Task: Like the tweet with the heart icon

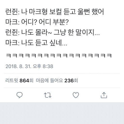Action: click(x=76, y=95)
